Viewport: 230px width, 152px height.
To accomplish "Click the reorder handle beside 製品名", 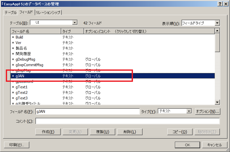I will [x=13, y=48].
